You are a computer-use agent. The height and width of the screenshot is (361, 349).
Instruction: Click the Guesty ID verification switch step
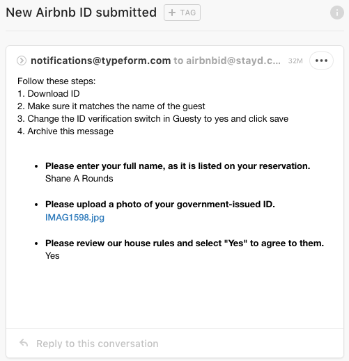[153, 119]
